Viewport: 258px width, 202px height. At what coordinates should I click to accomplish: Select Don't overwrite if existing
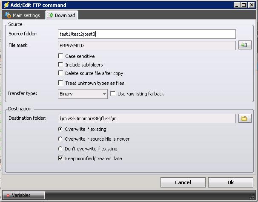60,149
